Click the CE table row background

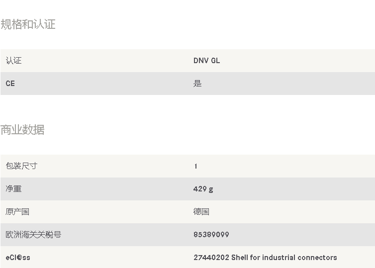pyautogui.click(x=187, y=84)
